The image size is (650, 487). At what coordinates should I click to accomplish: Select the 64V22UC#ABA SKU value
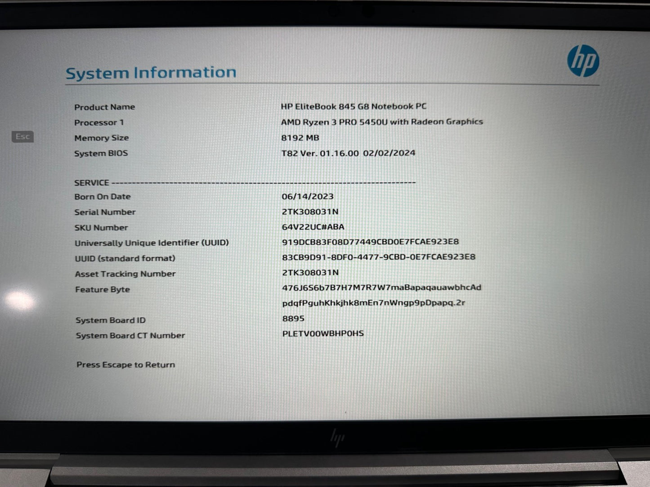(x=313, y=227)
